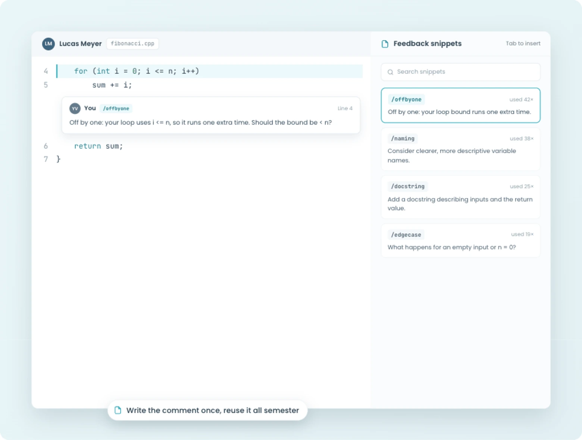The width and height of the screenshot is (582, 440).
Task: Click 'Consider clearer, more descriptive variable names' text
Action: point(452,155)
